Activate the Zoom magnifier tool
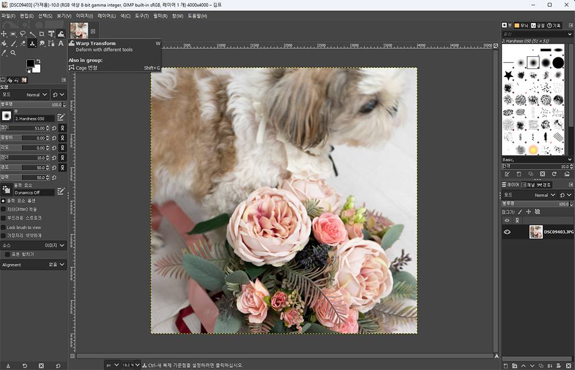 (13, 53)
